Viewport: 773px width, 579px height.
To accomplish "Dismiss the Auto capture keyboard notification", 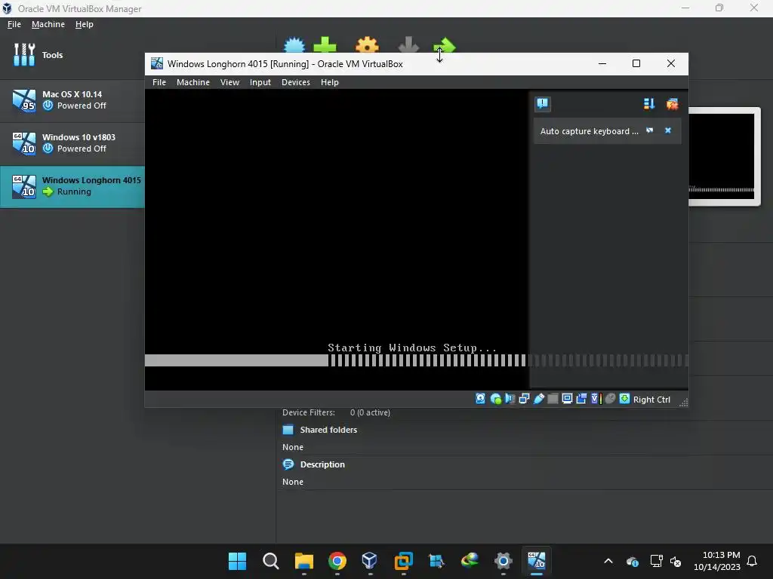I will [668, 130].
